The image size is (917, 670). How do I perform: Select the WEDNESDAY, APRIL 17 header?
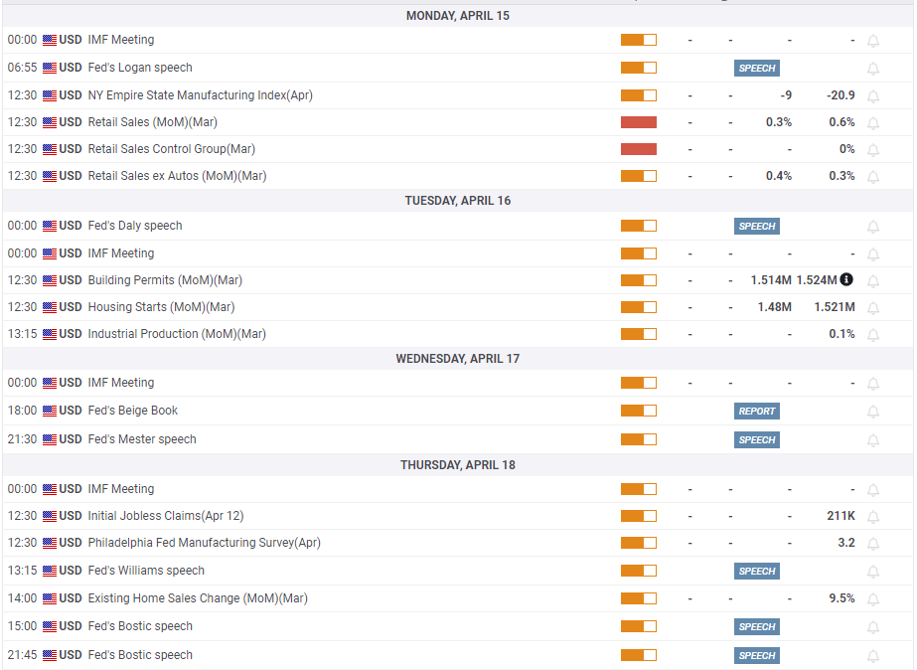[x=458, y=359]
